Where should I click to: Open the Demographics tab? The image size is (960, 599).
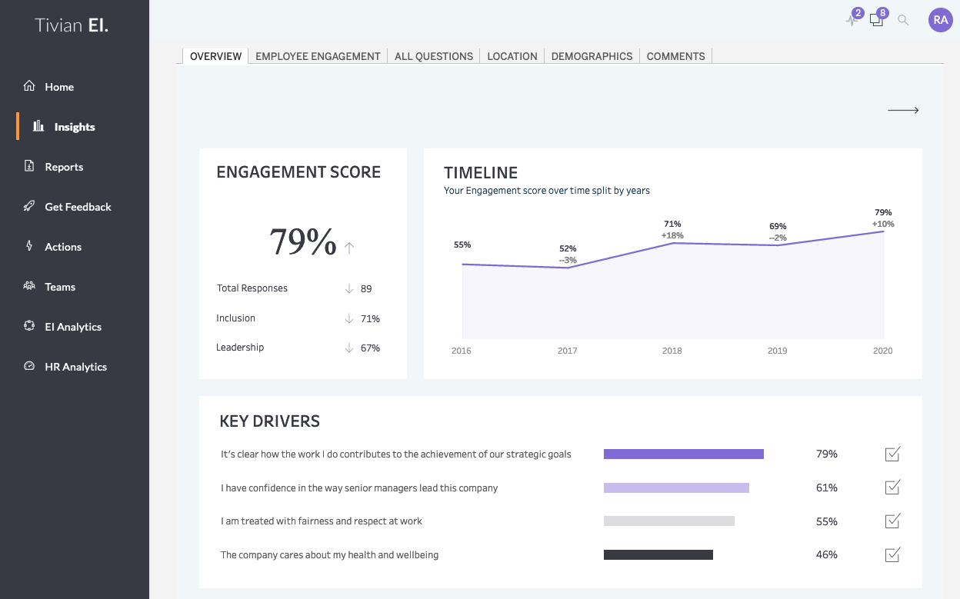pos(592,56)
